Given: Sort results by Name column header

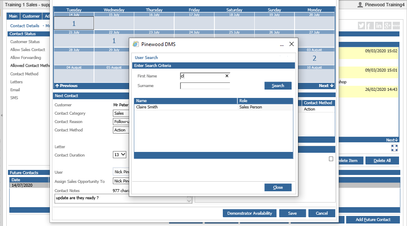Looking at the screenshot, I should point(185,101).
